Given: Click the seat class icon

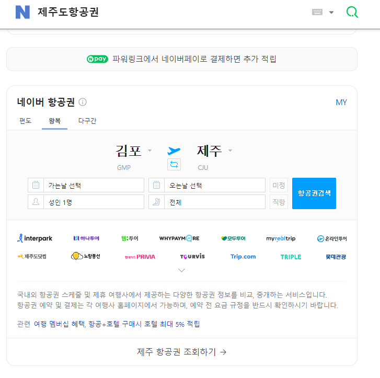Looking at the screenshot, I should [x=157, y=202].
